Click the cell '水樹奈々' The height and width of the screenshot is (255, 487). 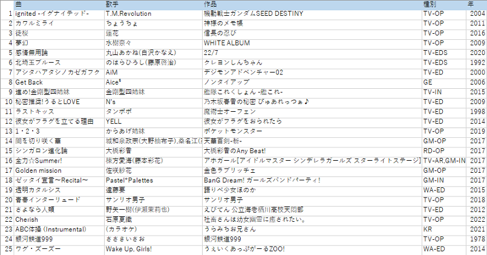[x=154, y=43]
